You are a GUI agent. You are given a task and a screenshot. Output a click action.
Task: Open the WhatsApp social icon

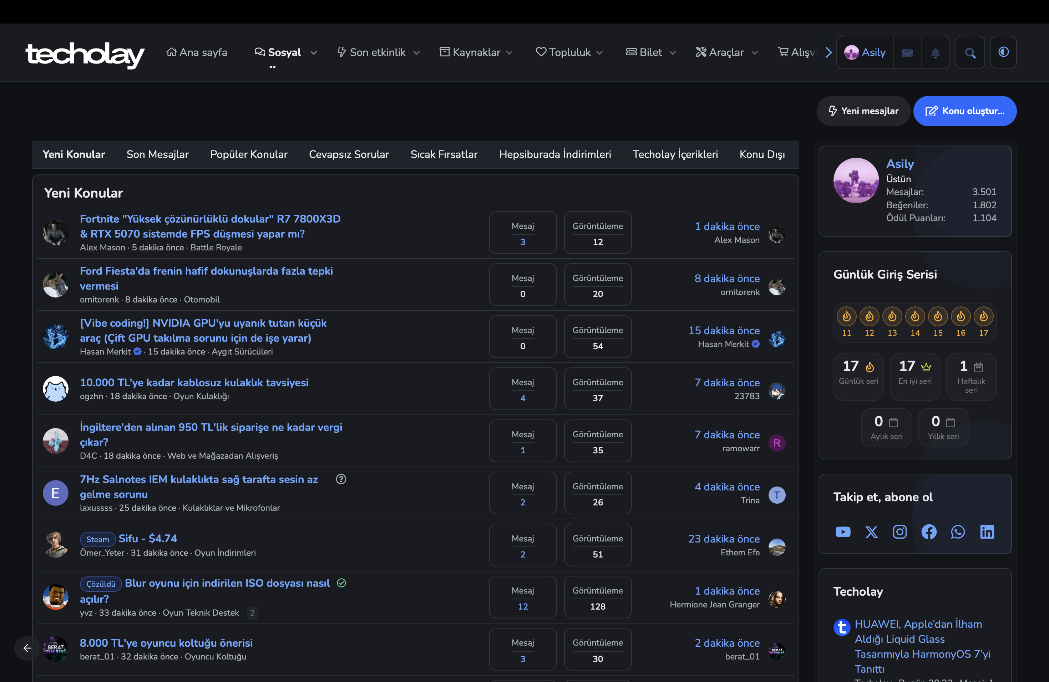pos(958,532)
